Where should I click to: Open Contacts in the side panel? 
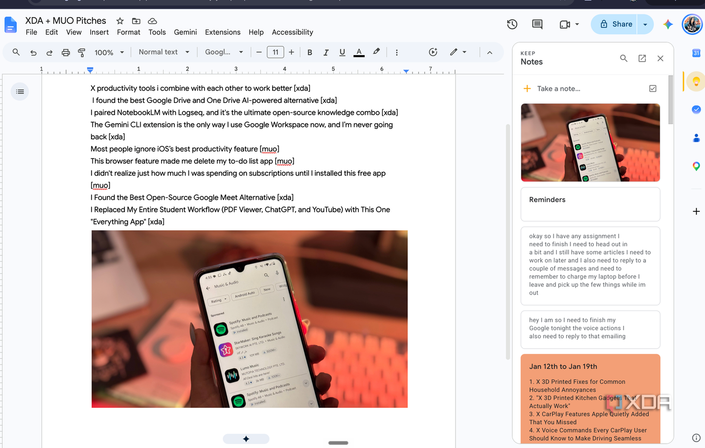(696, 138)
